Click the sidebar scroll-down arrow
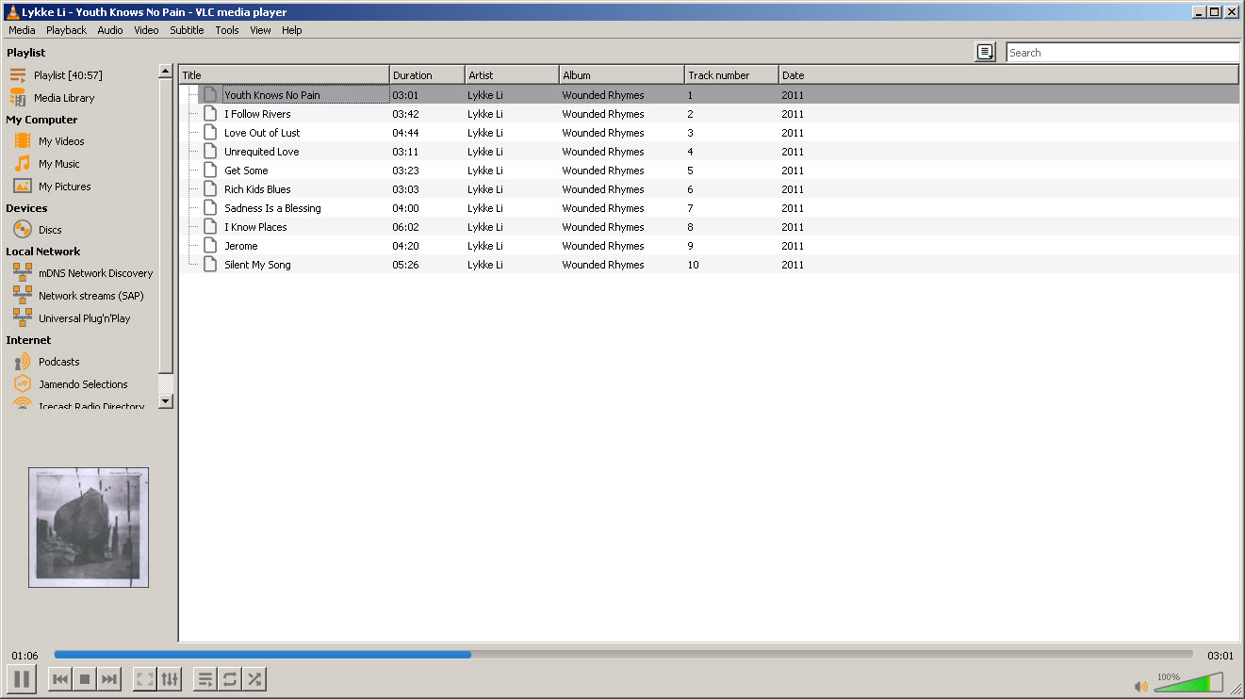The width and height of the screenshot is (1245, 699). (x=166, y=400)
